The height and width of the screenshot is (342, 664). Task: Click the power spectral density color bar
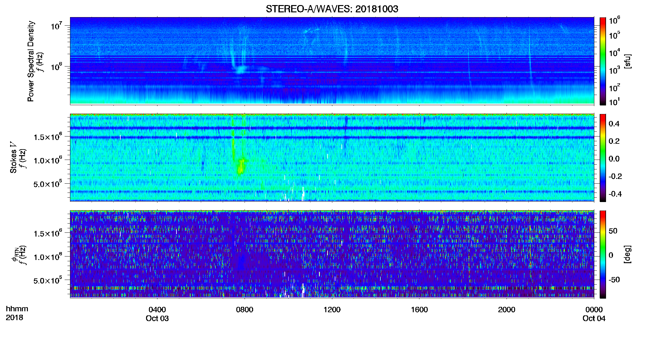[x=603, y=61]
